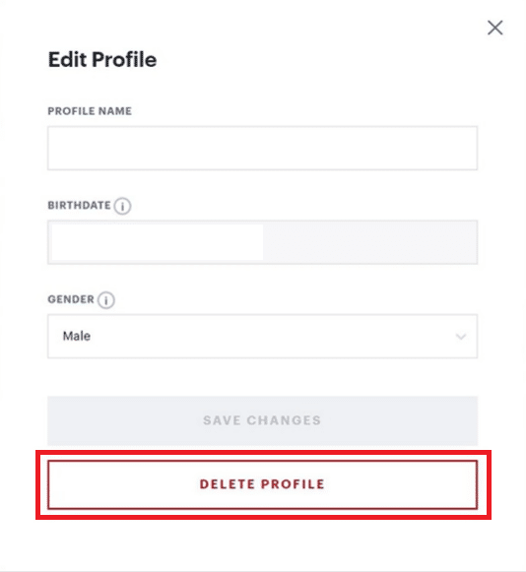526x572 pixels.
Task: Click the red highlight border around Delete Profile
Action: pos(263,452)
